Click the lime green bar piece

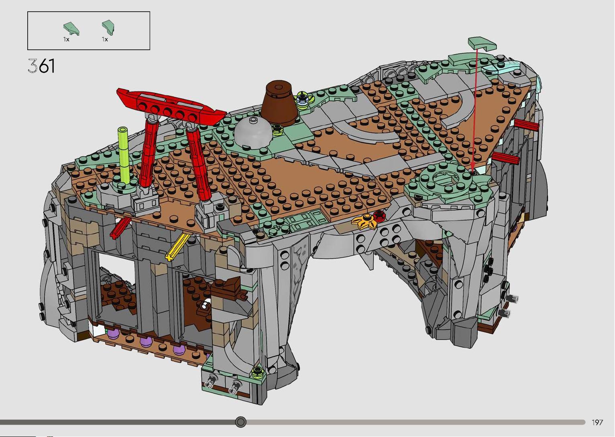click(124, 156)
